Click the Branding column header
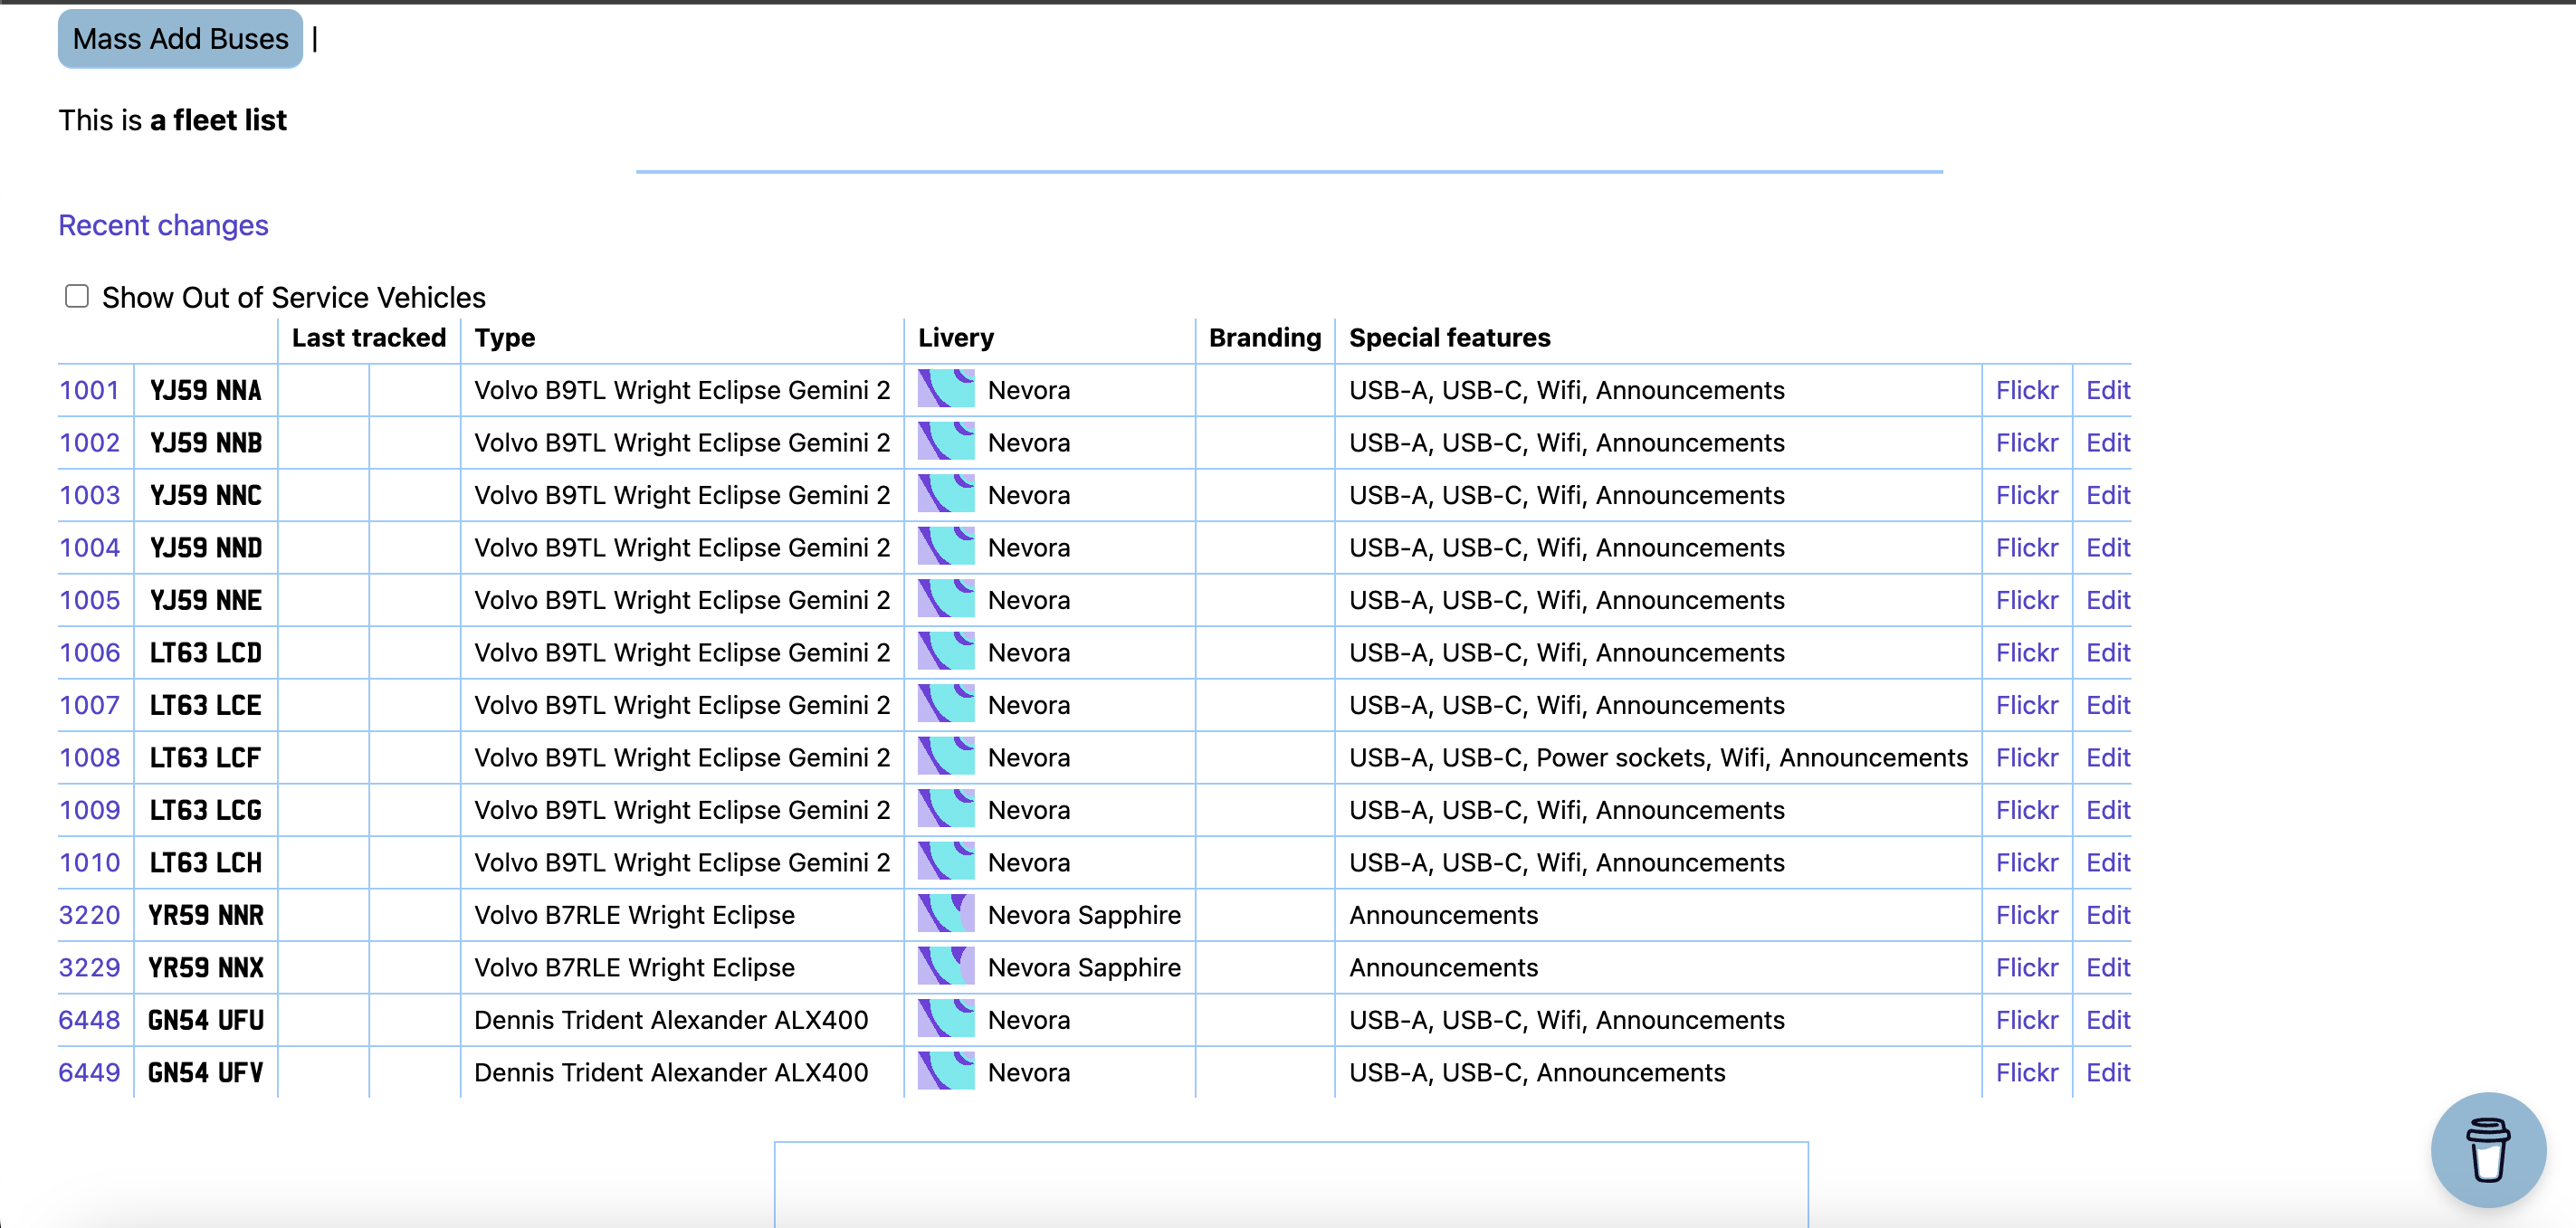Viewport: 2576px width, 1228px height. [1264, 338]
